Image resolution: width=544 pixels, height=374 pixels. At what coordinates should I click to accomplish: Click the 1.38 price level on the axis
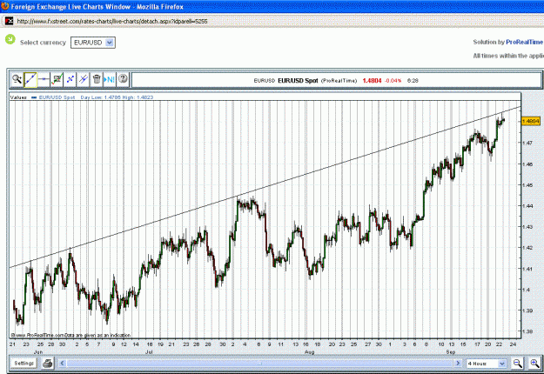click(x=527, y=331)
